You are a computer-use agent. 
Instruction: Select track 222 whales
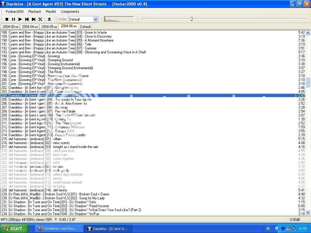click(153, 167)
